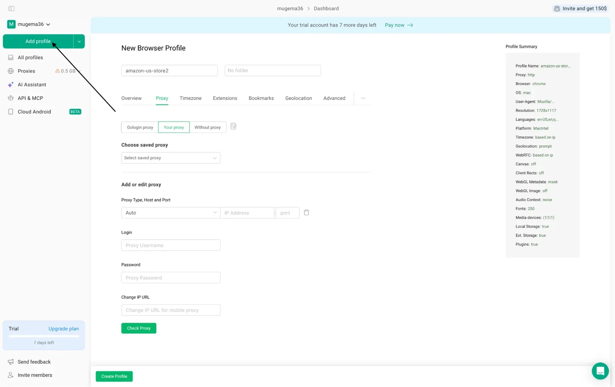Click the API & MCP icon

(x=11, y=98)
